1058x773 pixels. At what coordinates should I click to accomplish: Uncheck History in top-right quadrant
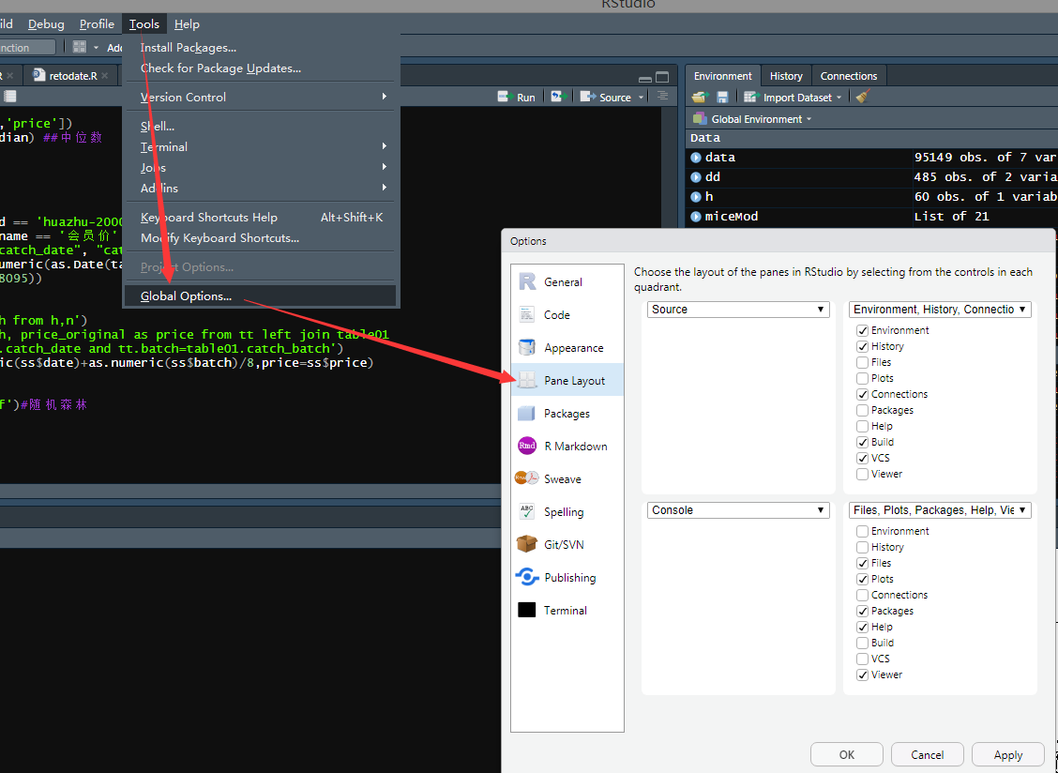pyautogui.click(x=862, y=346)
